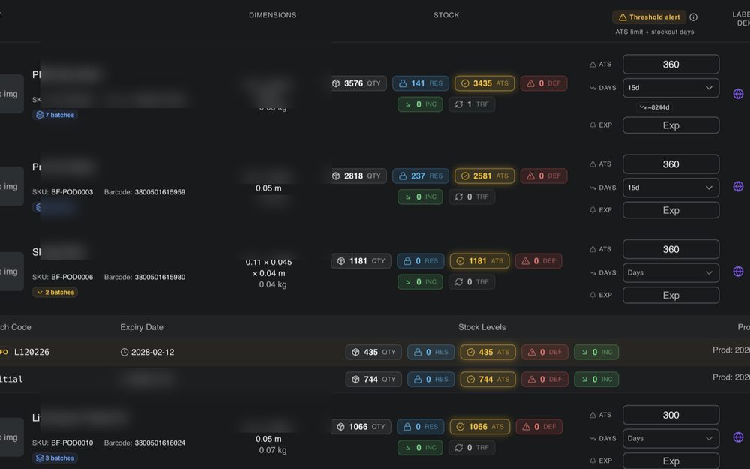Screen dimensions: 750x469
Task: Open the 15d days dropdown in the BF-POD0003 row
Action: pyautogui.click(x=670, y=188)
